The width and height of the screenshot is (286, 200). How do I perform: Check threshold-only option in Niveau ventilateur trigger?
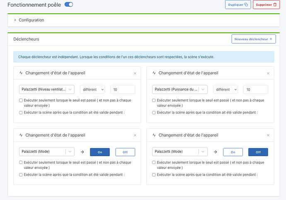pos(21,100)
